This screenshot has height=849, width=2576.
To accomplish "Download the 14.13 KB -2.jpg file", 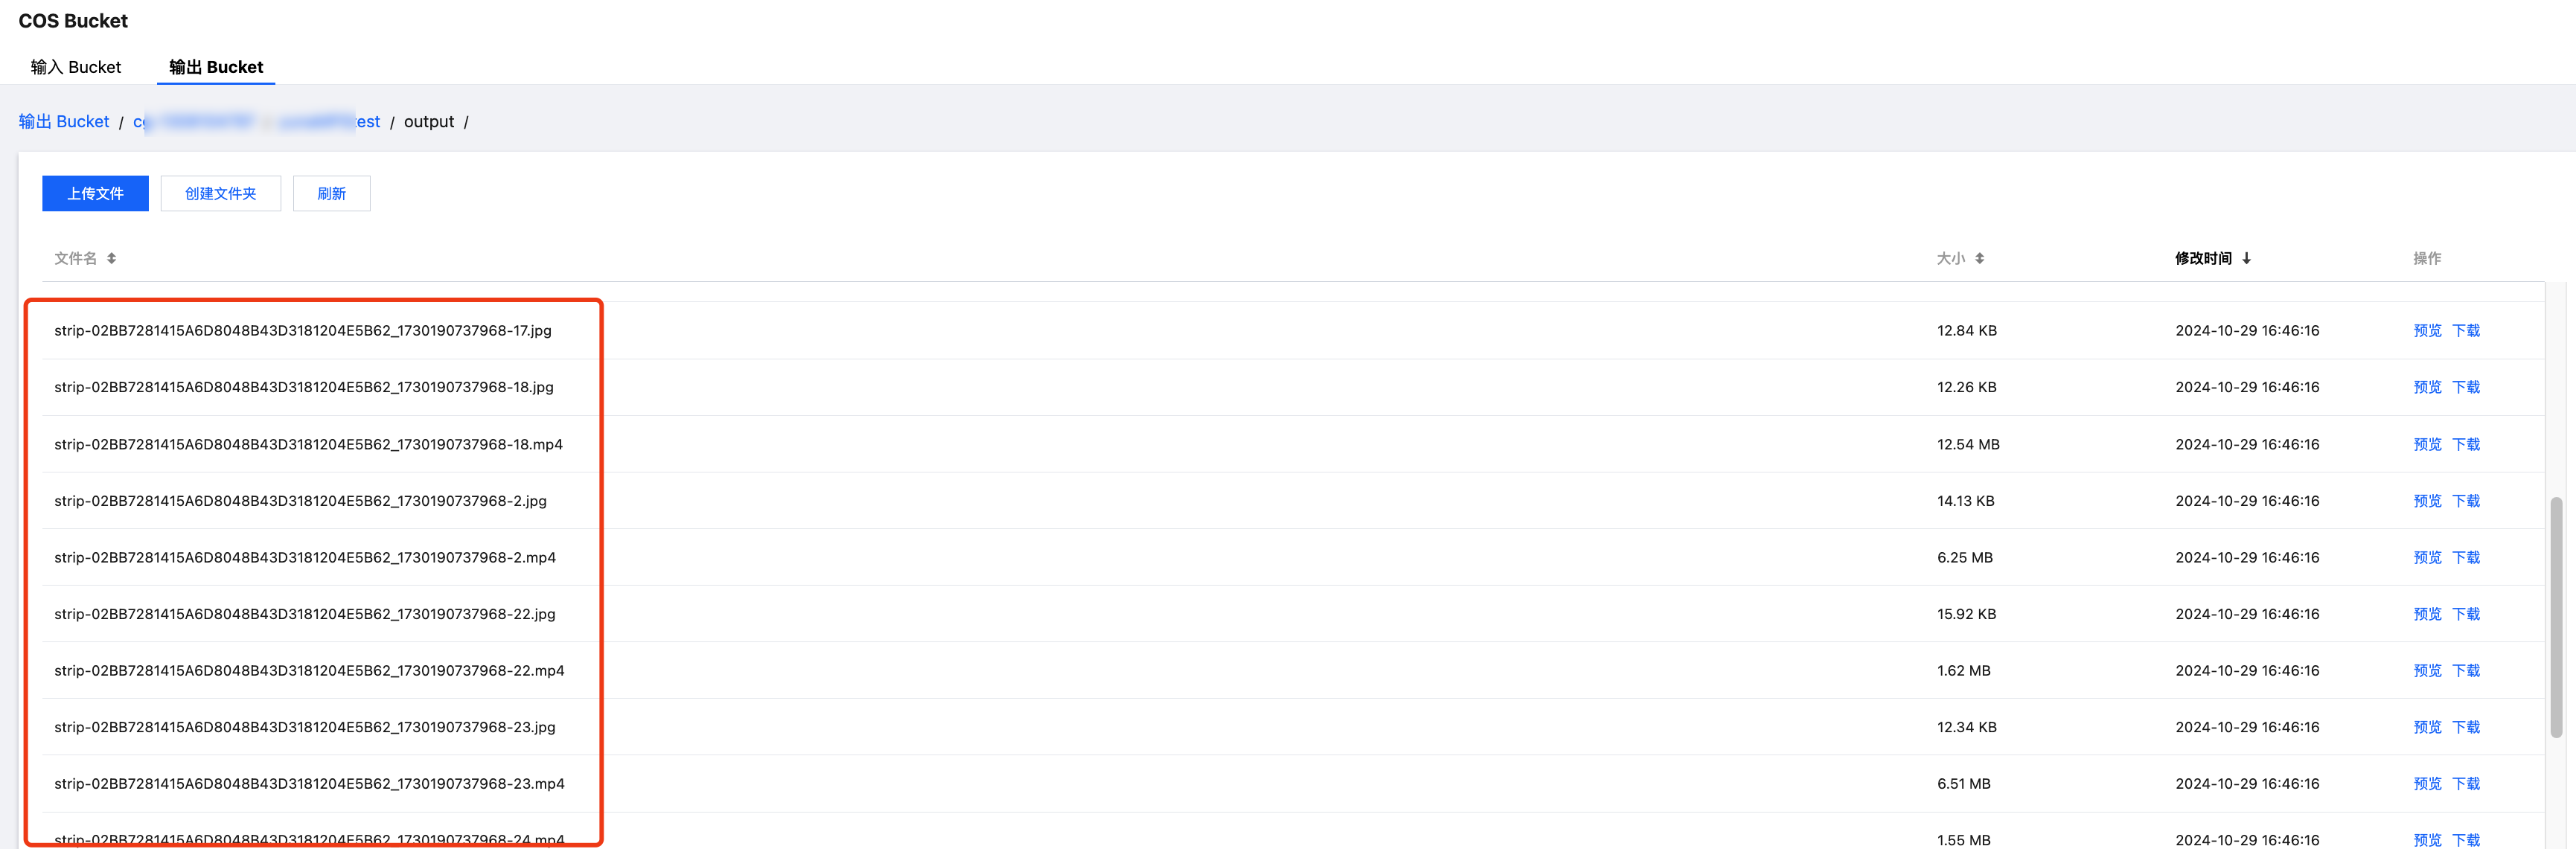I will click(2465, 501).
